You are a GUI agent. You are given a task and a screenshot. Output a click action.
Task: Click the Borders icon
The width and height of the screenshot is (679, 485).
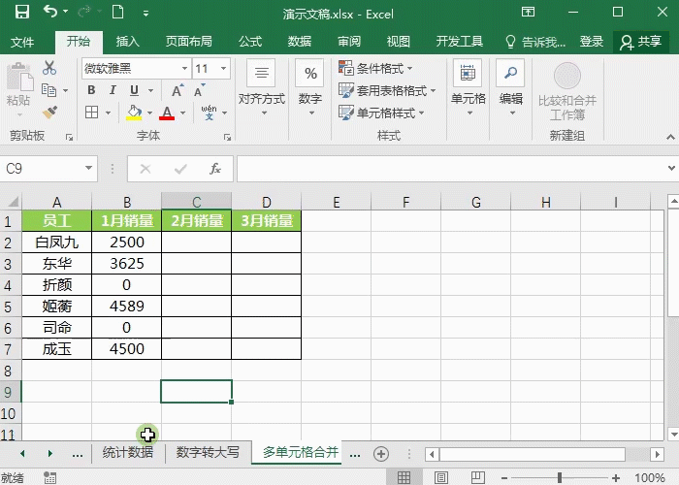tap(92, 113)
